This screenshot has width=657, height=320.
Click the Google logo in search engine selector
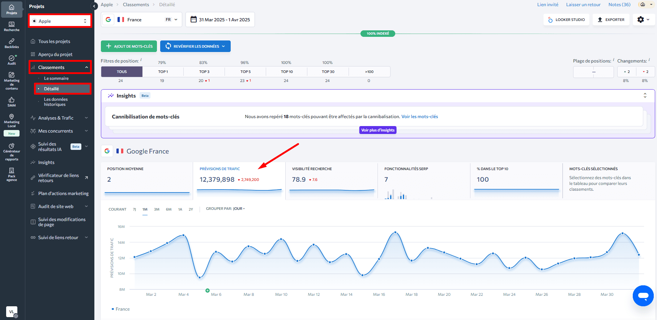108,20
